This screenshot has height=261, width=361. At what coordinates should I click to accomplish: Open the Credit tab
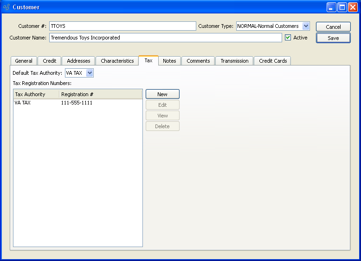[50, 61]
